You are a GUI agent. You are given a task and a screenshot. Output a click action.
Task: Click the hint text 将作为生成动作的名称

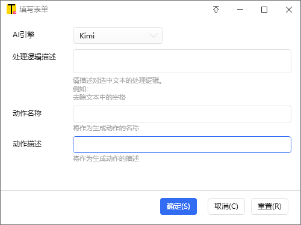[x=106, y=128]
